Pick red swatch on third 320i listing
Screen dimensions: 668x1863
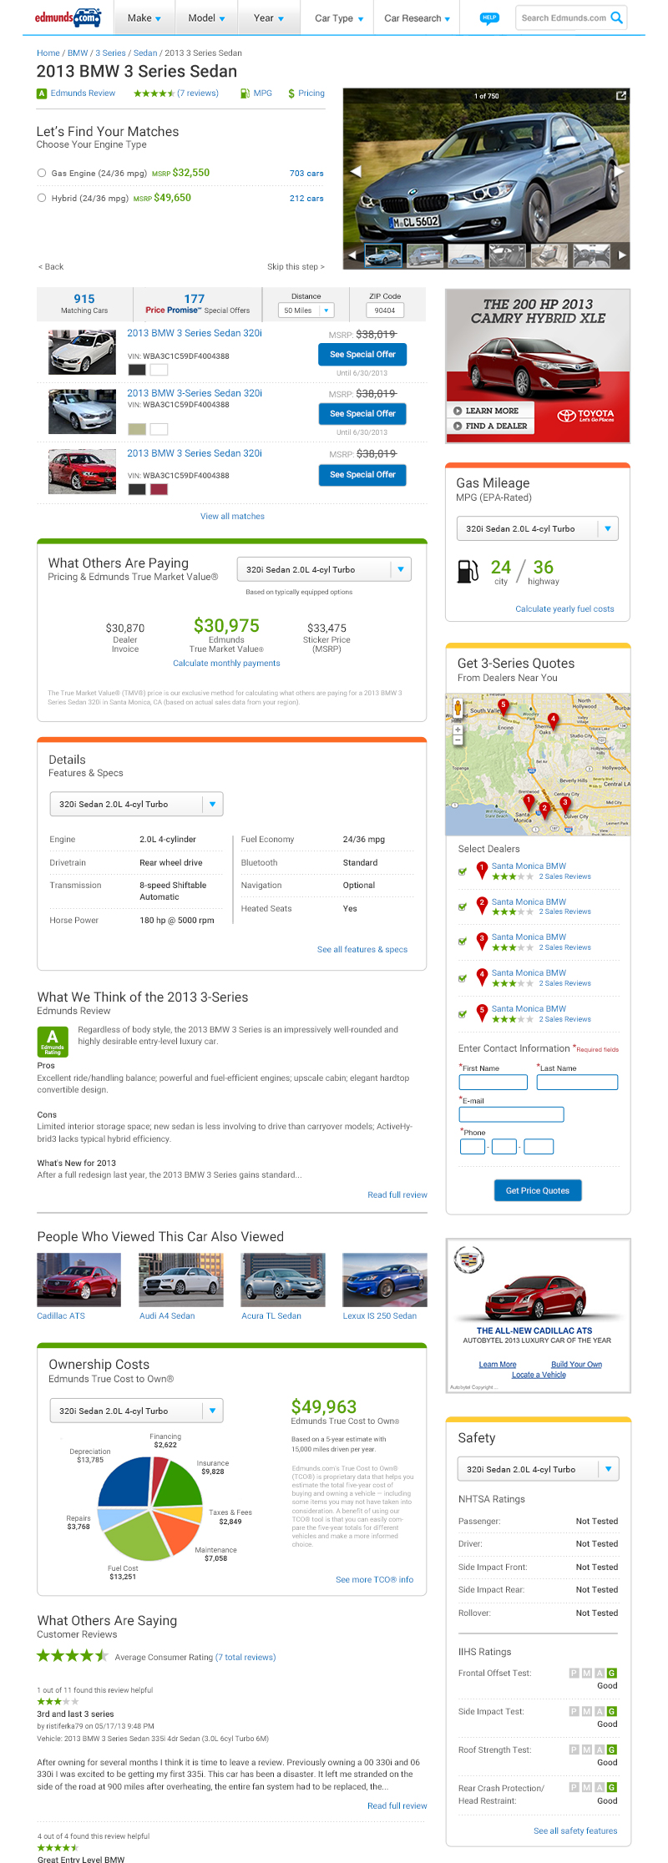pos(159,489)
